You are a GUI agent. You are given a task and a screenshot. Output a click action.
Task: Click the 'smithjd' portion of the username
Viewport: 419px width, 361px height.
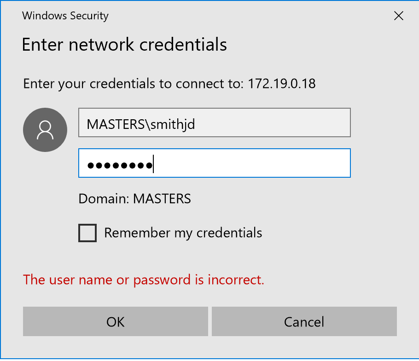(173, 124)
